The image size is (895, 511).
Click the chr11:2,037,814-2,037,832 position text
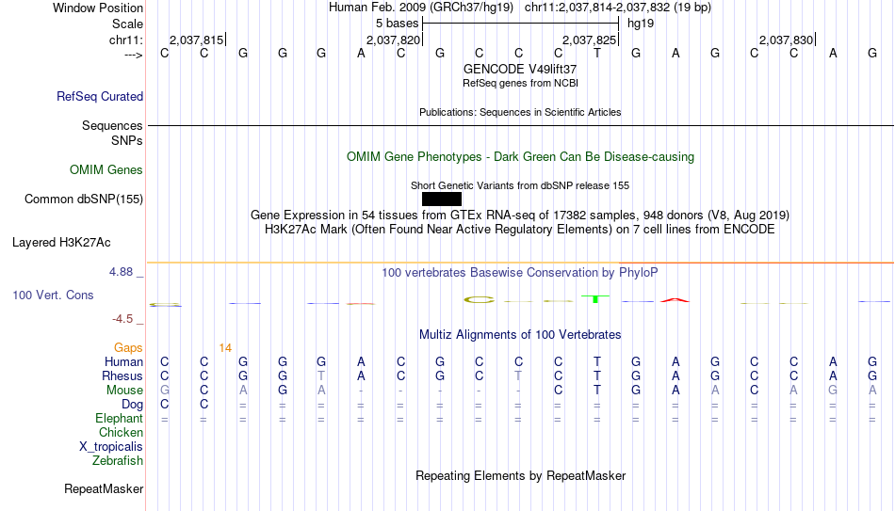coord(618,8)
